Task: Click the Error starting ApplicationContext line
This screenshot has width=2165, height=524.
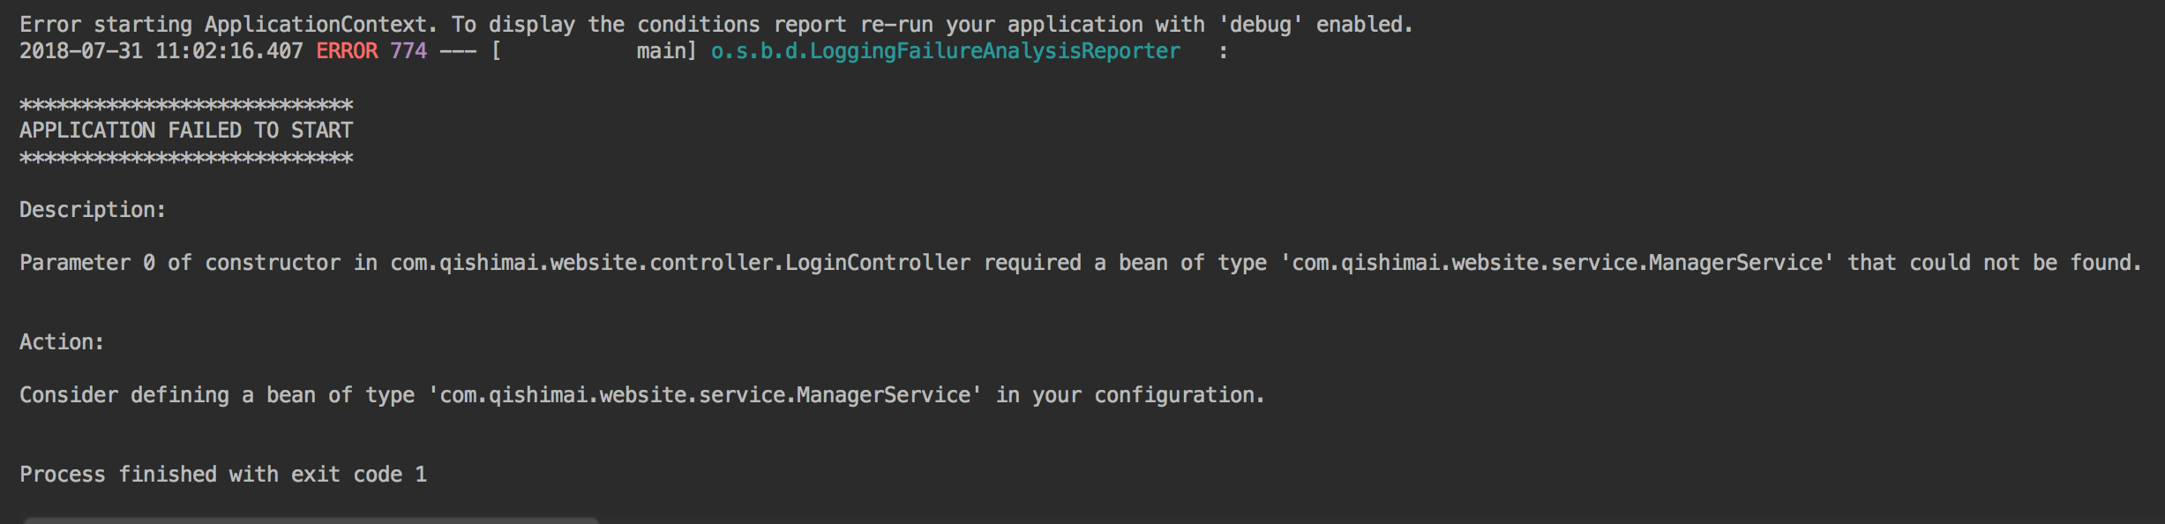Action: pos(715,25)
